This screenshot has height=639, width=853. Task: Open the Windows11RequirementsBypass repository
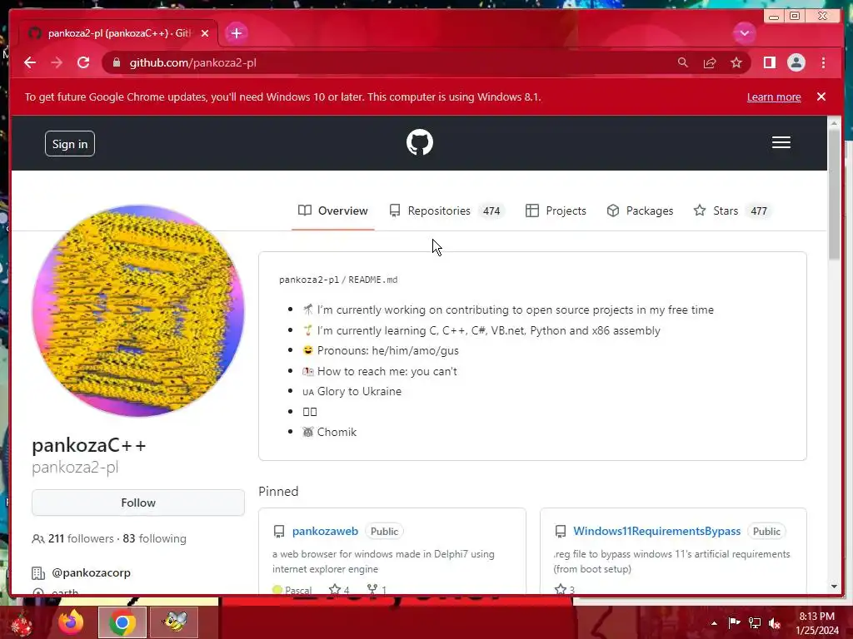(656, 531)
